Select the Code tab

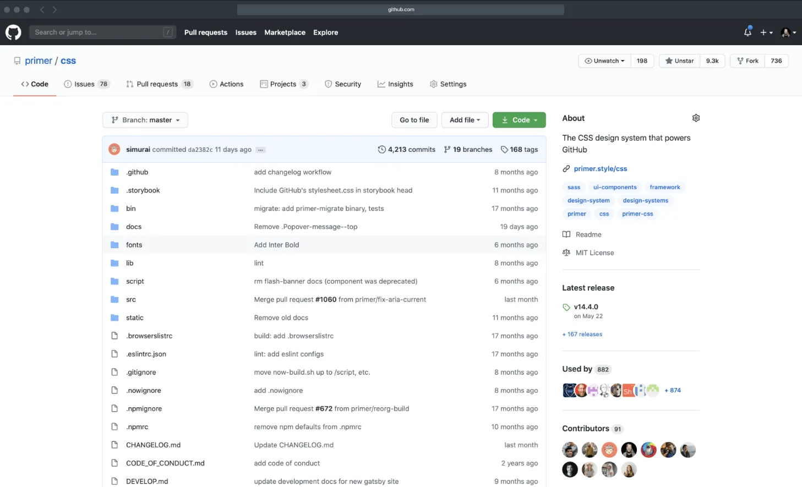pyautogui.click(x=35, y=84)
